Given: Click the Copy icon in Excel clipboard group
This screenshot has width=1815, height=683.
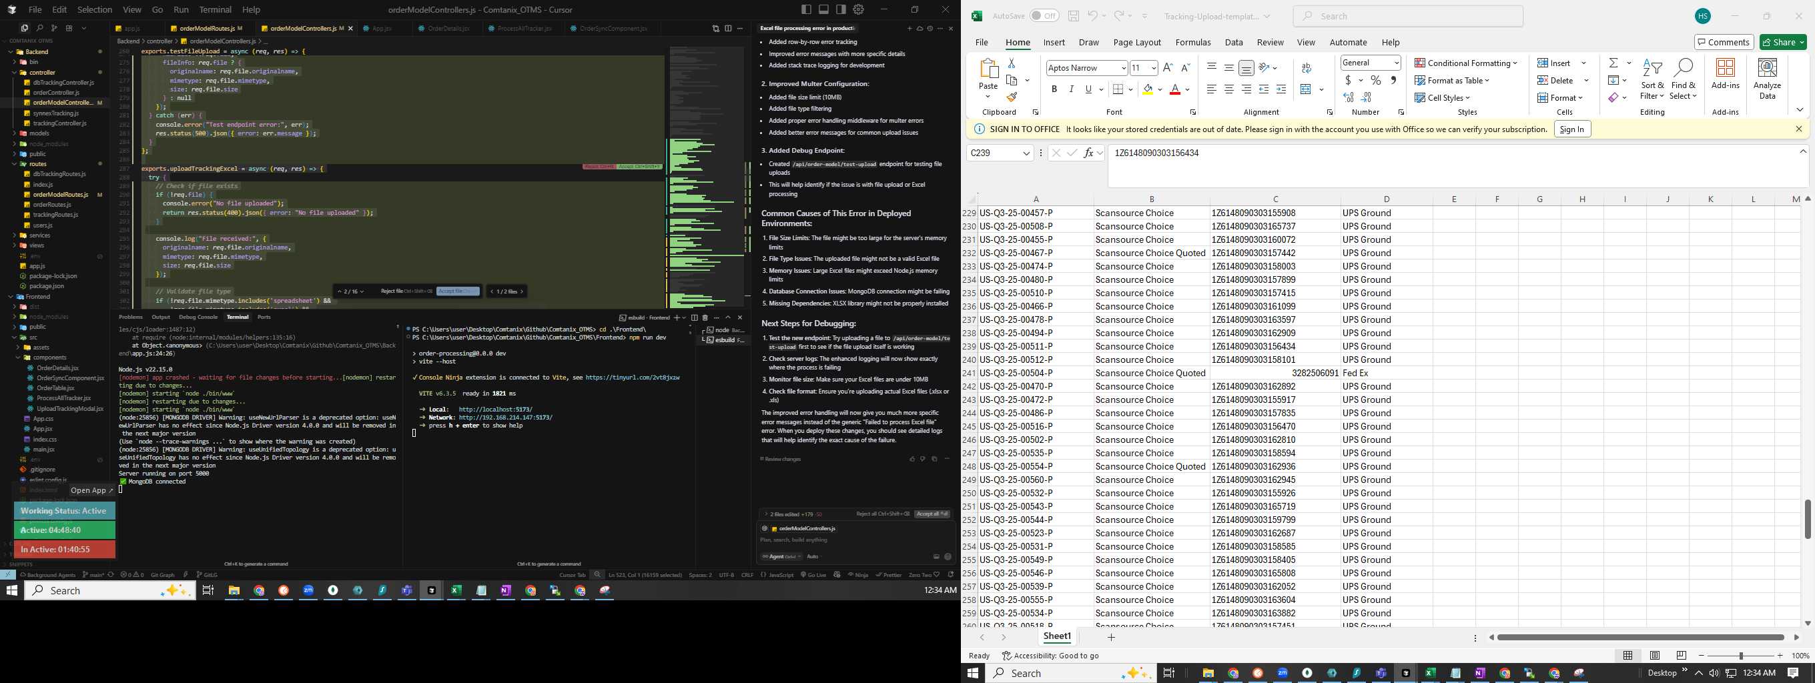Looking at the screenshot, I should click(x=1012, y=80).
